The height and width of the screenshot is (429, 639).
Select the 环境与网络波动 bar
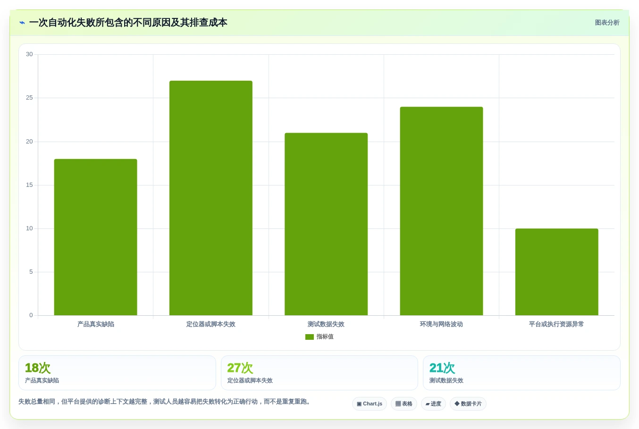click(441, 211)
